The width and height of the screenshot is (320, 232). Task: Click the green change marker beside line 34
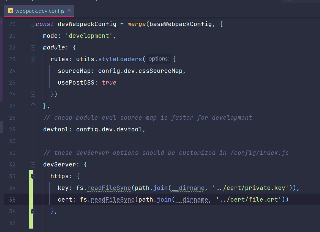coord(30,188)
